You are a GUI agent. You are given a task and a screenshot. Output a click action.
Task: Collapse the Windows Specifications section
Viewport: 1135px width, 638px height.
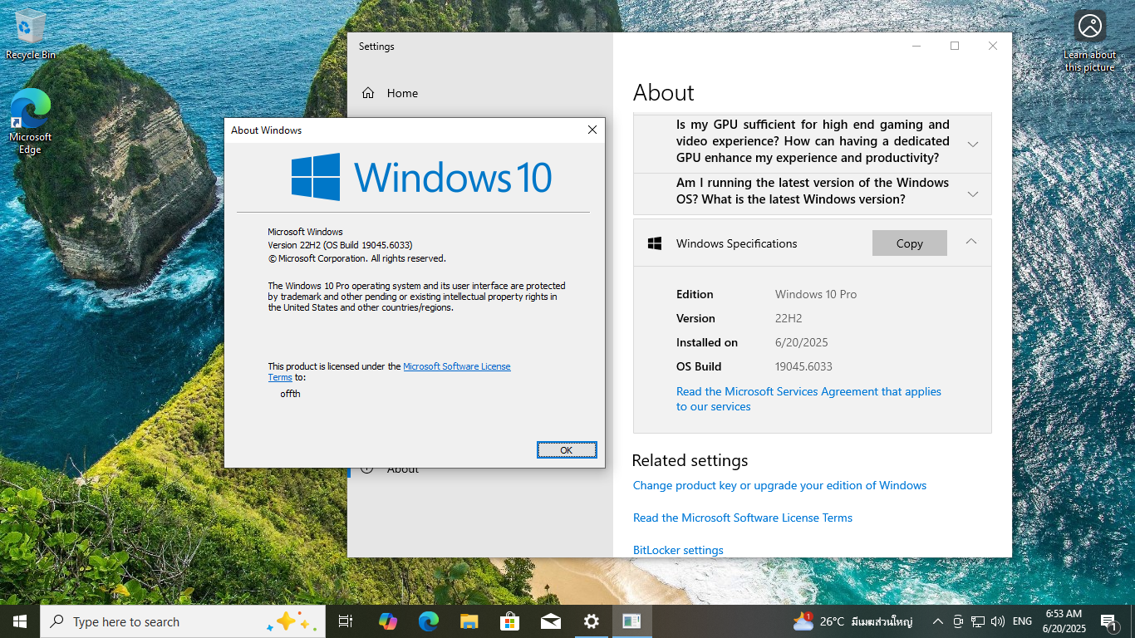[x=971, y=242]
